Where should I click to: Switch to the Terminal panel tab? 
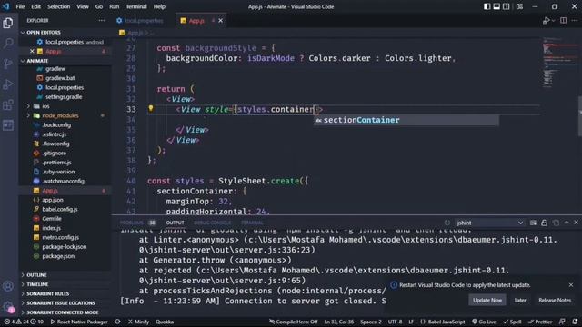pos(252,223)
